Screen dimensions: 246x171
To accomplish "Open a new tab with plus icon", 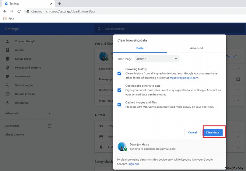I will [x=60, y=4].
